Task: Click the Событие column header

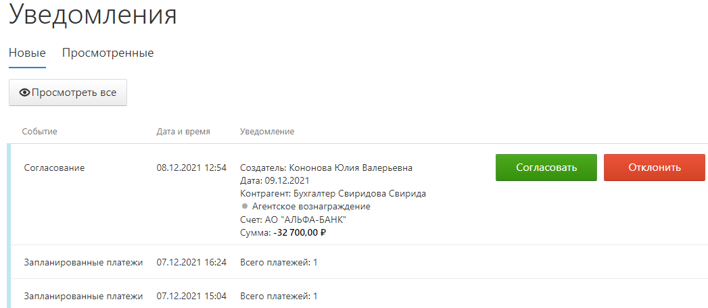Action: click(x=40, y=132)
